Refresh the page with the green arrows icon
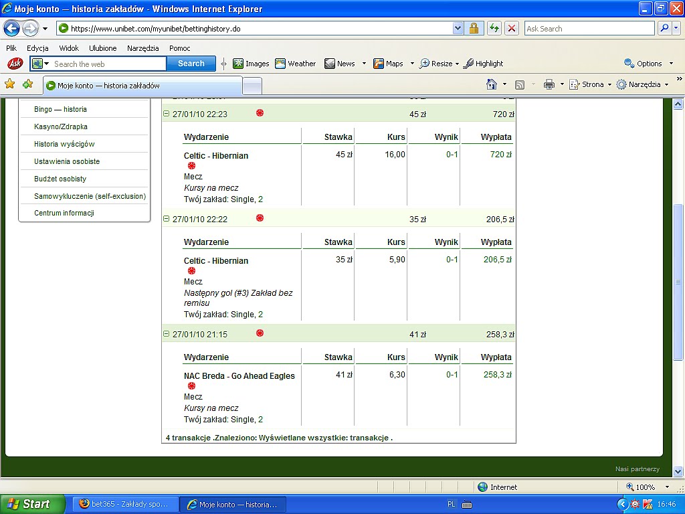The height and width of the screenshot is (514, 685). [x=494, y=29]
